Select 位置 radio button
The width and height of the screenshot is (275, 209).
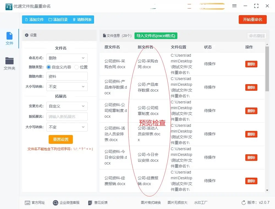tap(76, 67)
